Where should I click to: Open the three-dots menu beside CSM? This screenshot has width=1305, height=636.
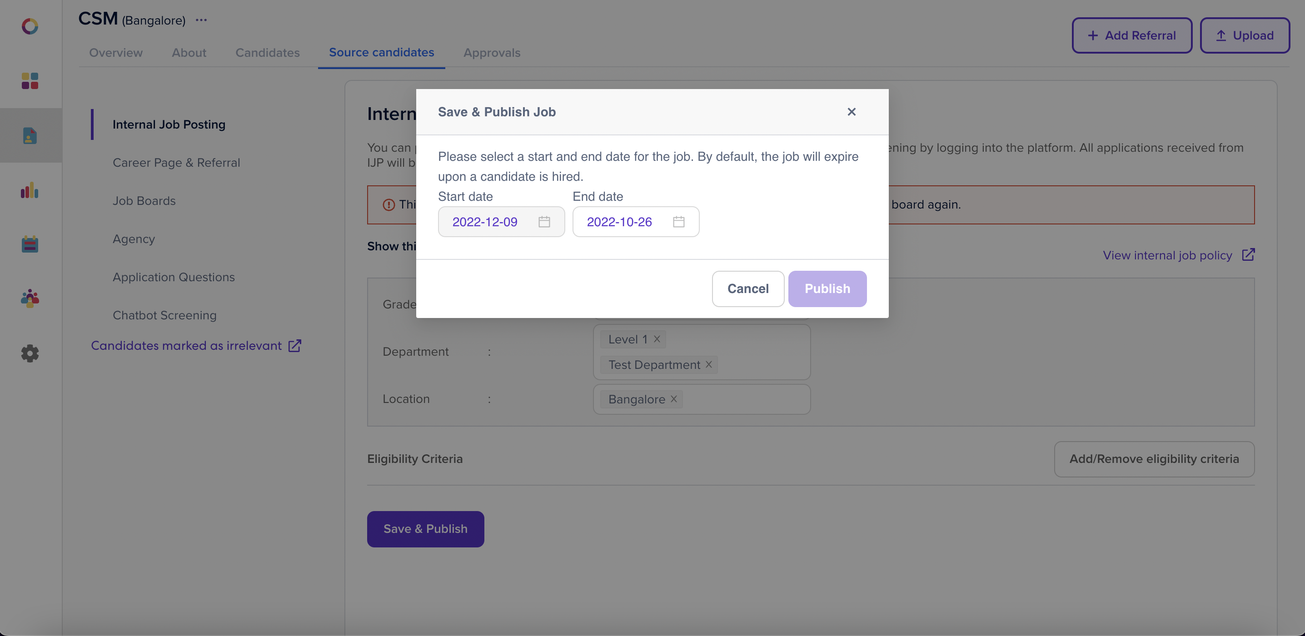201,20
